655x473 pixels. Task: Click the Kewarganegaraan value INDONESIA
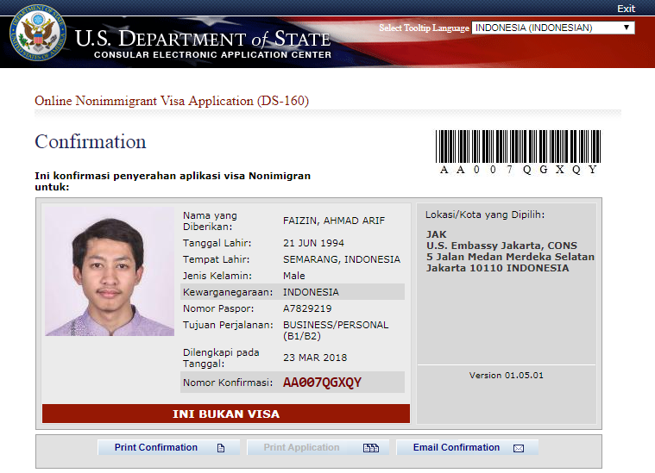click(x=311, y=292)
